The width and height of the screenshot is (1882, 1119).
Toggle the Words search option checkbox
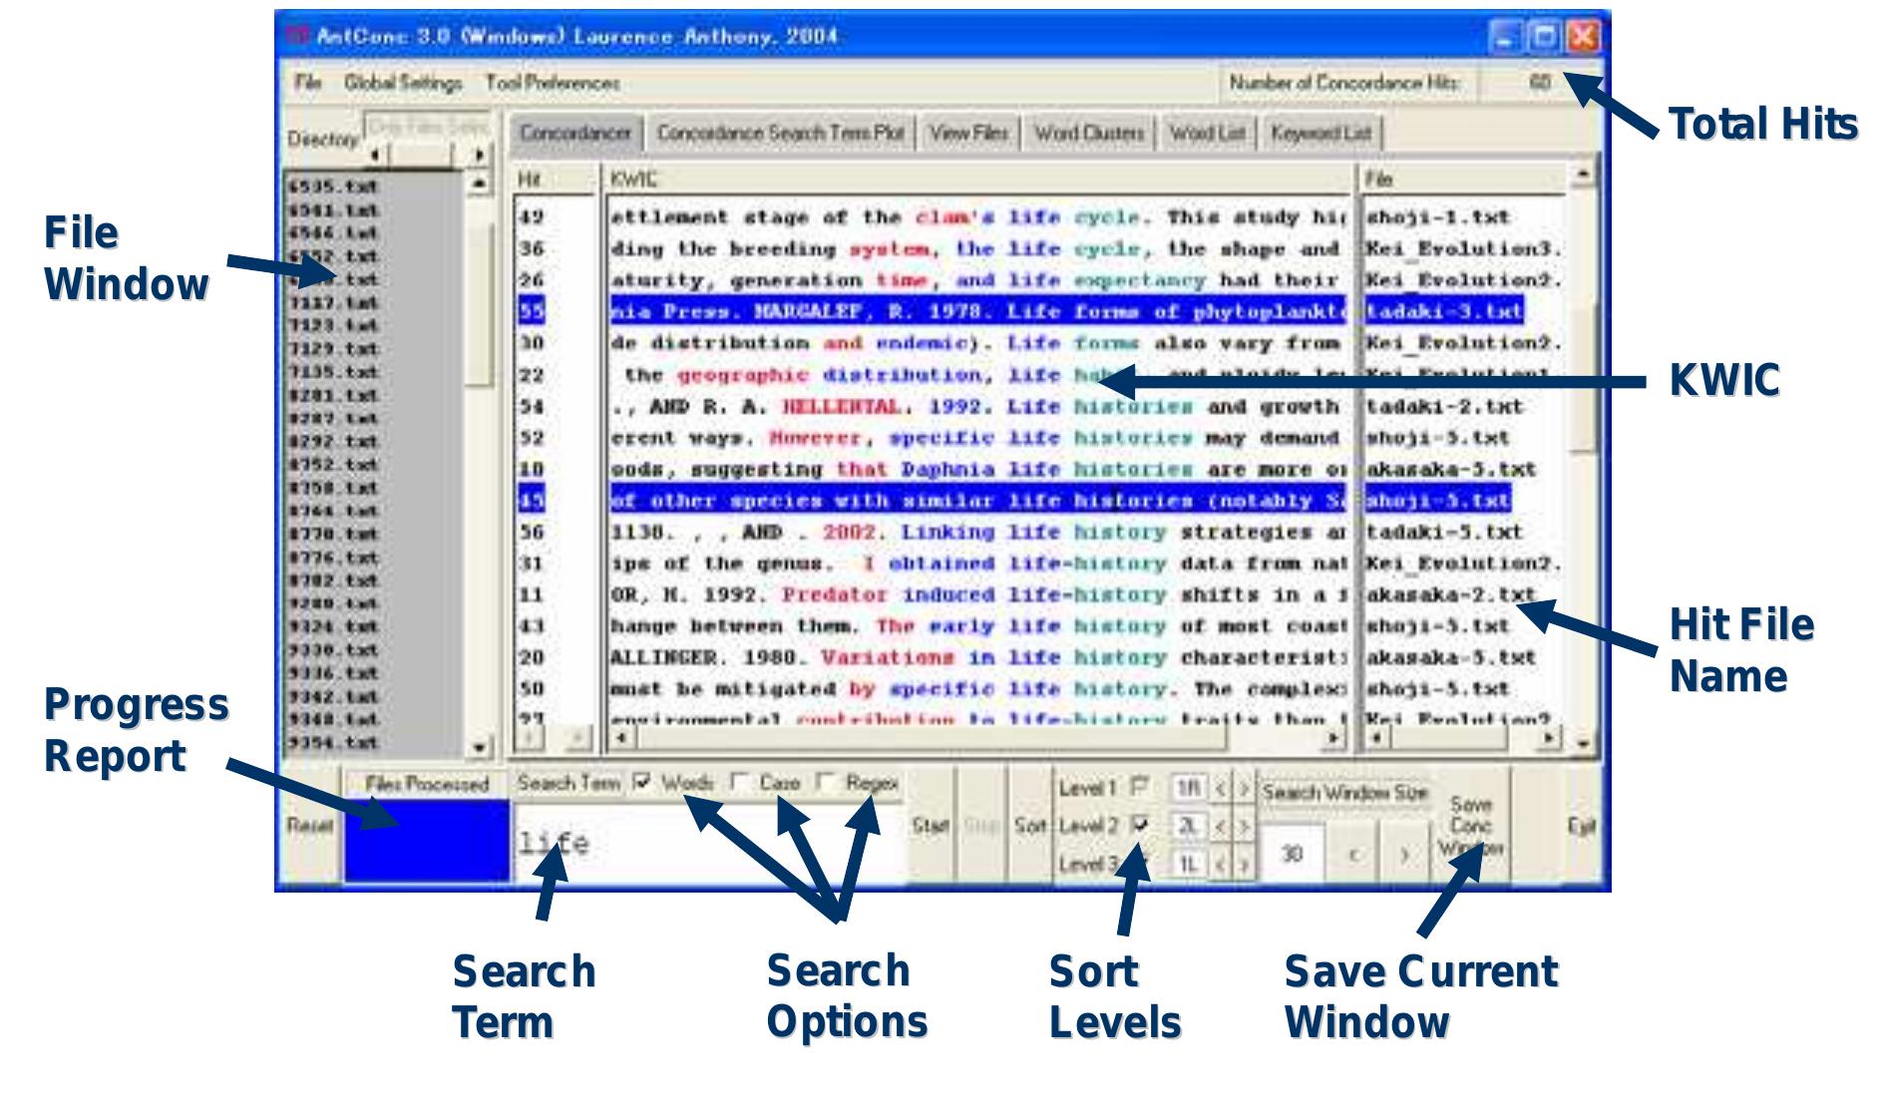(643, 783)
